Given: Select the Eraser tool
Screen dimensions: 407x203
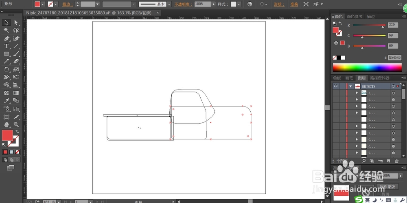Looking at the screenshot, I should pos(16,62).
